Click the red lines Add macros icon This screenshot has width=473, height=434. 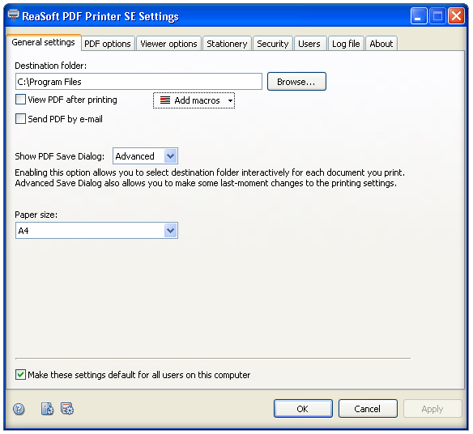point(165,100)
